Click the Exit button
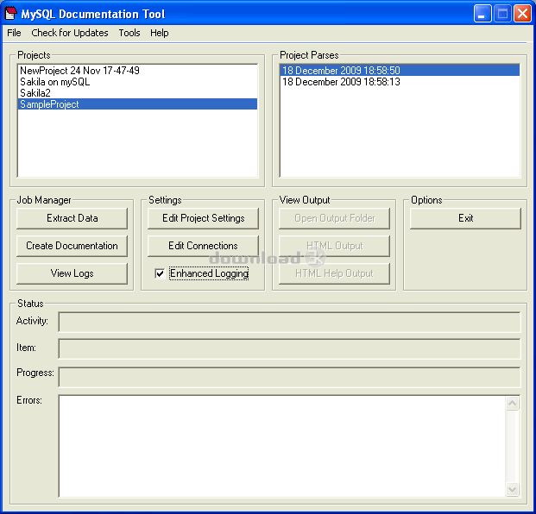Screen dimensions: 536x514 click(x=465, y=218)
